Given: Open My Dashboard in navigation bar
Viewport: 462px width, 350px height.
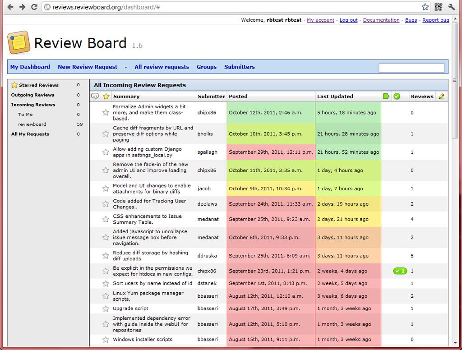Looking at the screenshot, I should point(30,67).
